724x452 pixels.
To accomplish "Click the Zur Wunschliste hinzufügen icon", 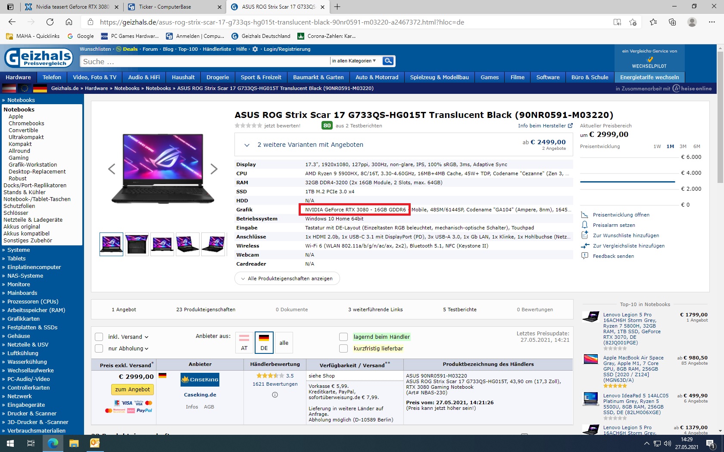I will click(x=585, y=235).
